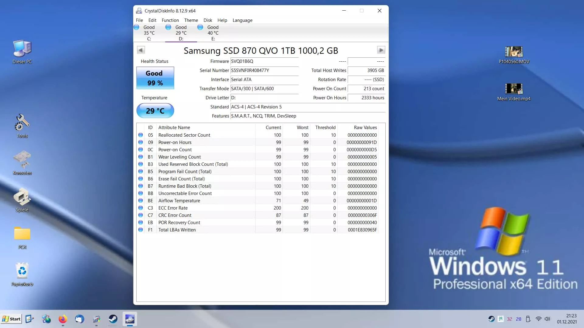Select P1040560.MOV video file
Viewport: 584px width, 328px height.
(x=514, y=55)
